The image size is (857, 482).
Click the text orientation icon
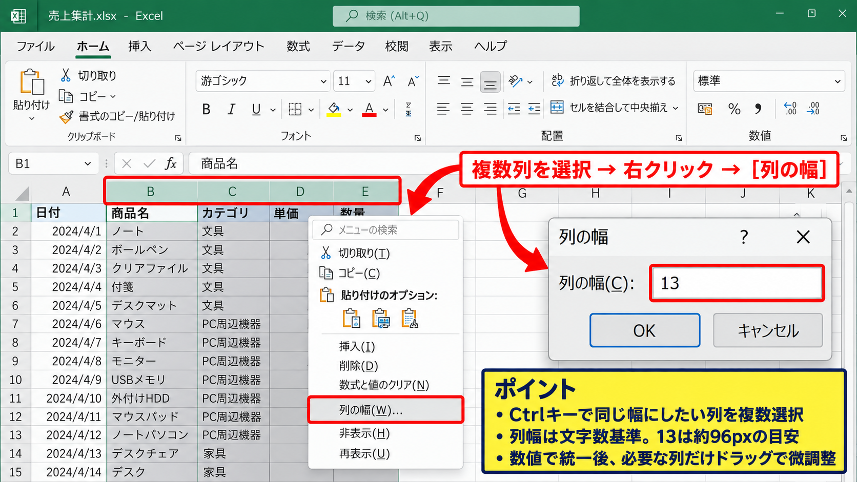515,81
